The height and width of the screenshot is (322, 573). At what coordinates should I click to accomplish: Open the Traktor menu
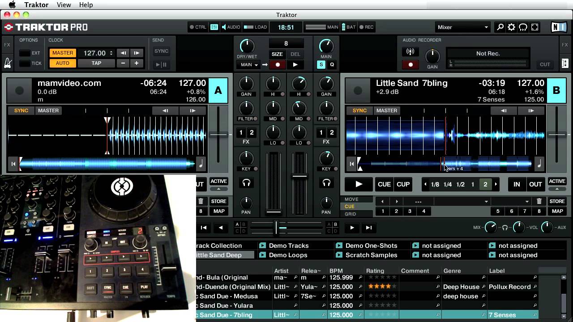point(36,5)
